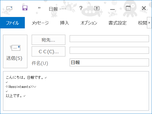Open Help with the question mark icon
Screen dimensions: 152x114
pos(81,8)
